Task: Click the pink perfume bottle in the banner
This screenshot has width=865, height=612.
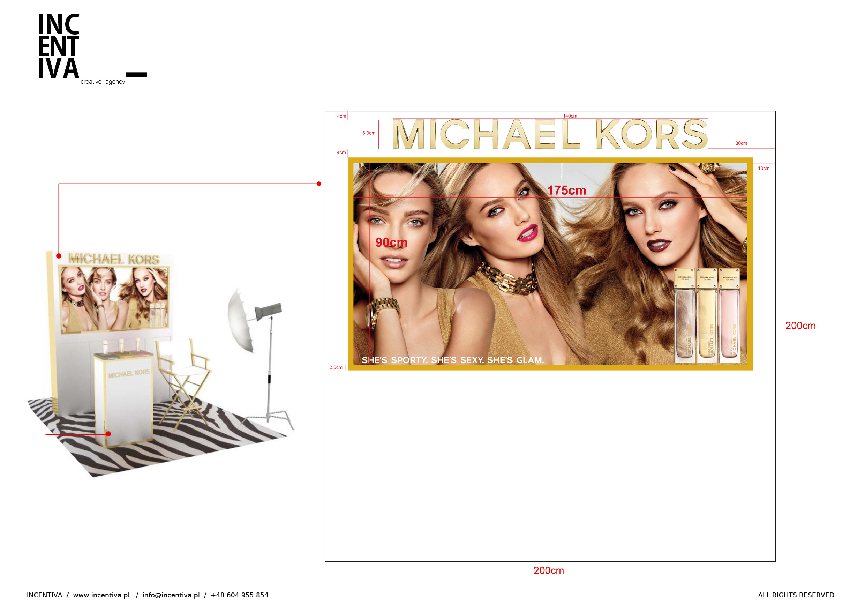Action: pos(729,316)
